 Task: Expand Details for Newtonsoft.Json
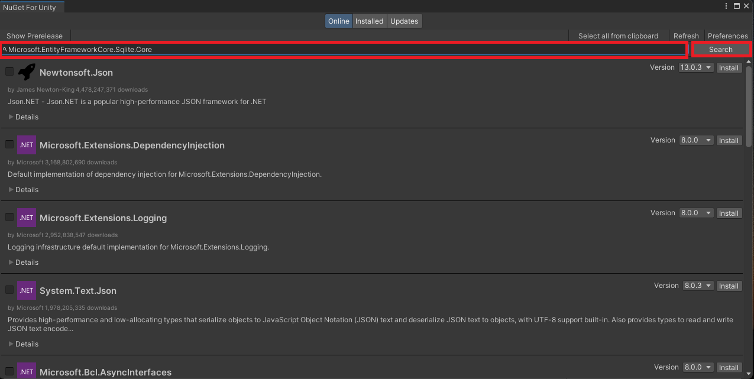(24, 117)
